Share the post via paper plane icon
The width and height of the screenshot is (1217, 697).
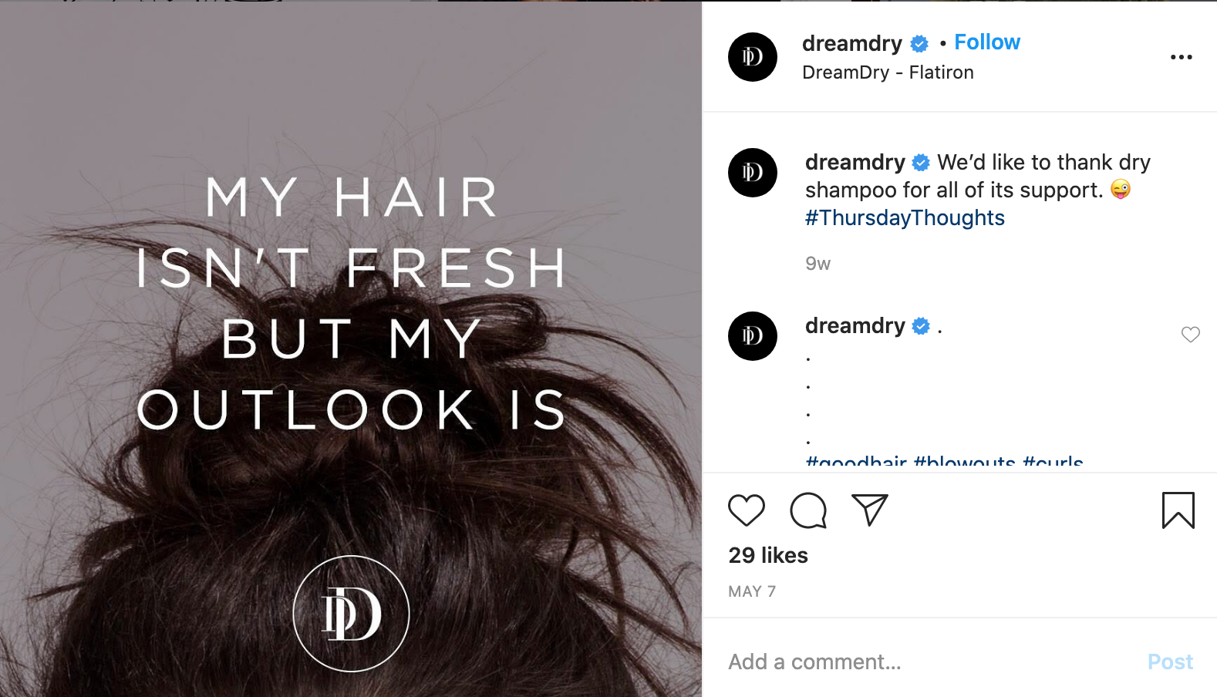click(870, 510)
